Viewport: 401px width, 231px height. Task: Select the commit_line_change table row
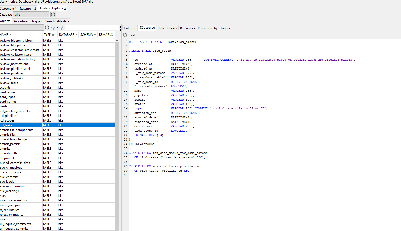[57, 139]
